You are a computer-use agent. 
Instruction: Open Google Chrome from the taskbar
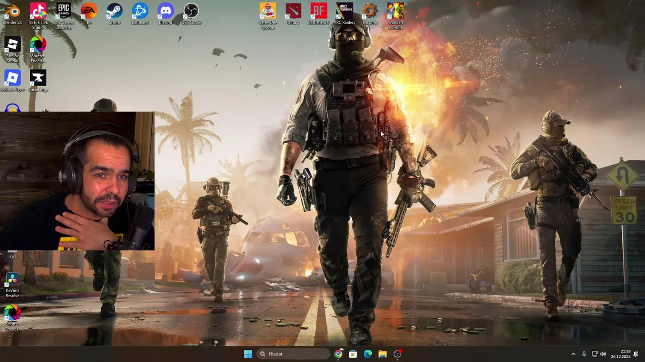tap(338, 354)
